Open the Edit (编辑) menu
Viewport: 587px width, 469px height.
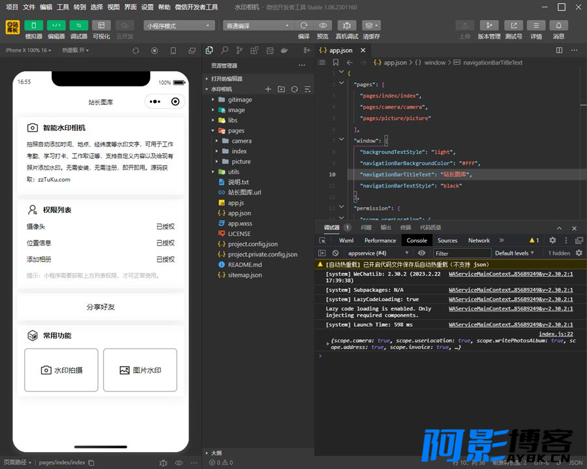click(x=46, y=7)
